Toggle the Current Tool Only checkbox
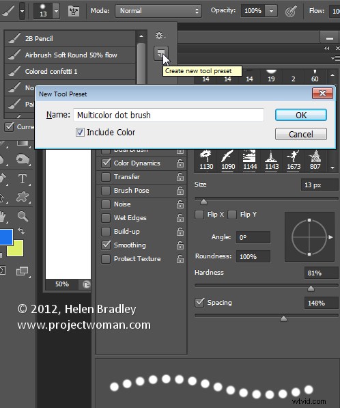 click(x=10, y=127)
